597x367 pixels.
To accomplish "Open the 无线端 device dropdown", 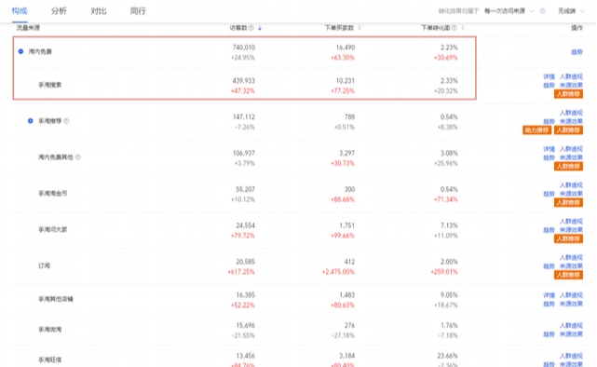I will click(x=571, y=11).
